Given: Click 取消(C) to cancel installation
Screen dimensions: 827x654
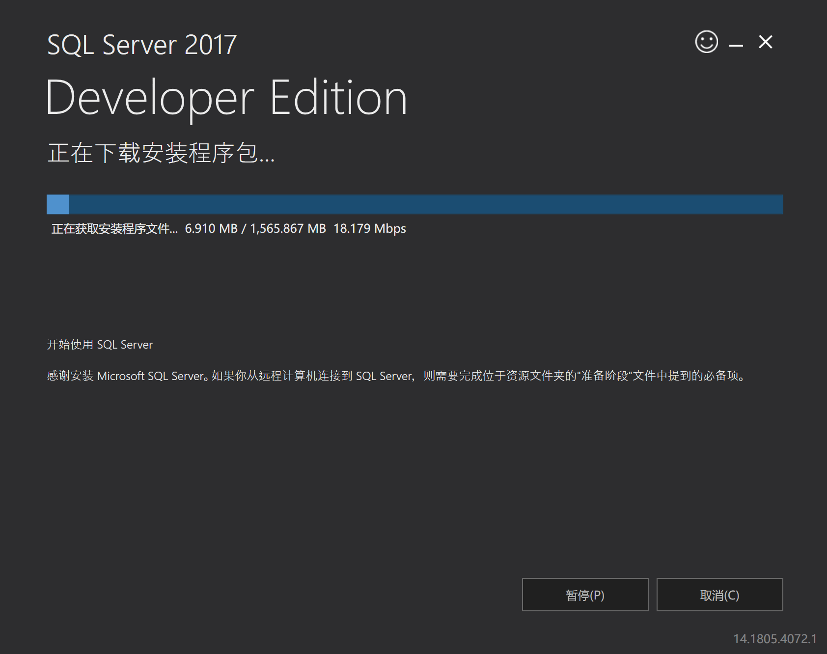Looking at the screenshot, I should (719, 595).
